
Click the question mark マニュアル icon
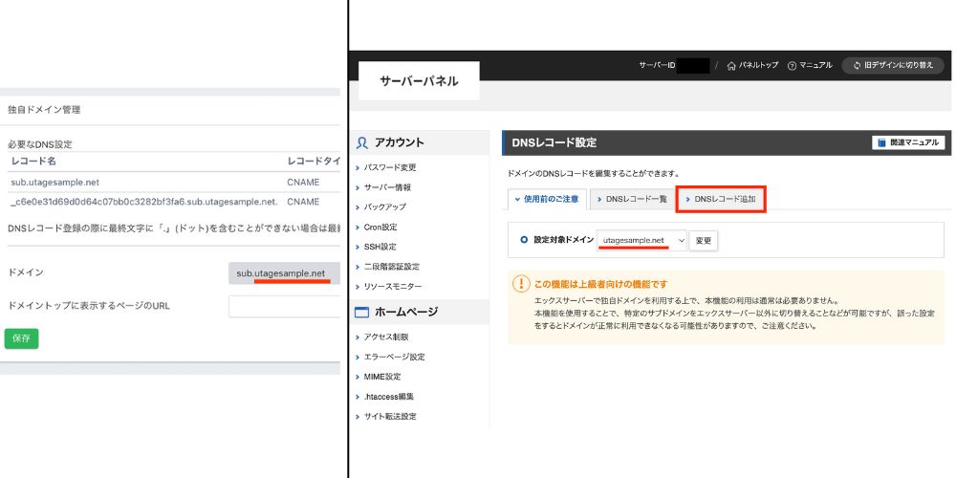click(x=793, y=65)
